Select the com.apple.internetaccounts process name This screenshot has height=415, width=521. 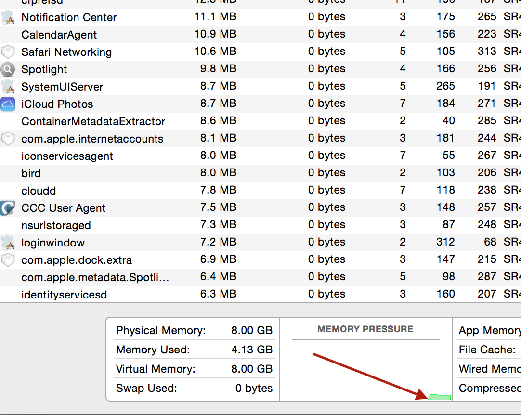pos(92,139)
